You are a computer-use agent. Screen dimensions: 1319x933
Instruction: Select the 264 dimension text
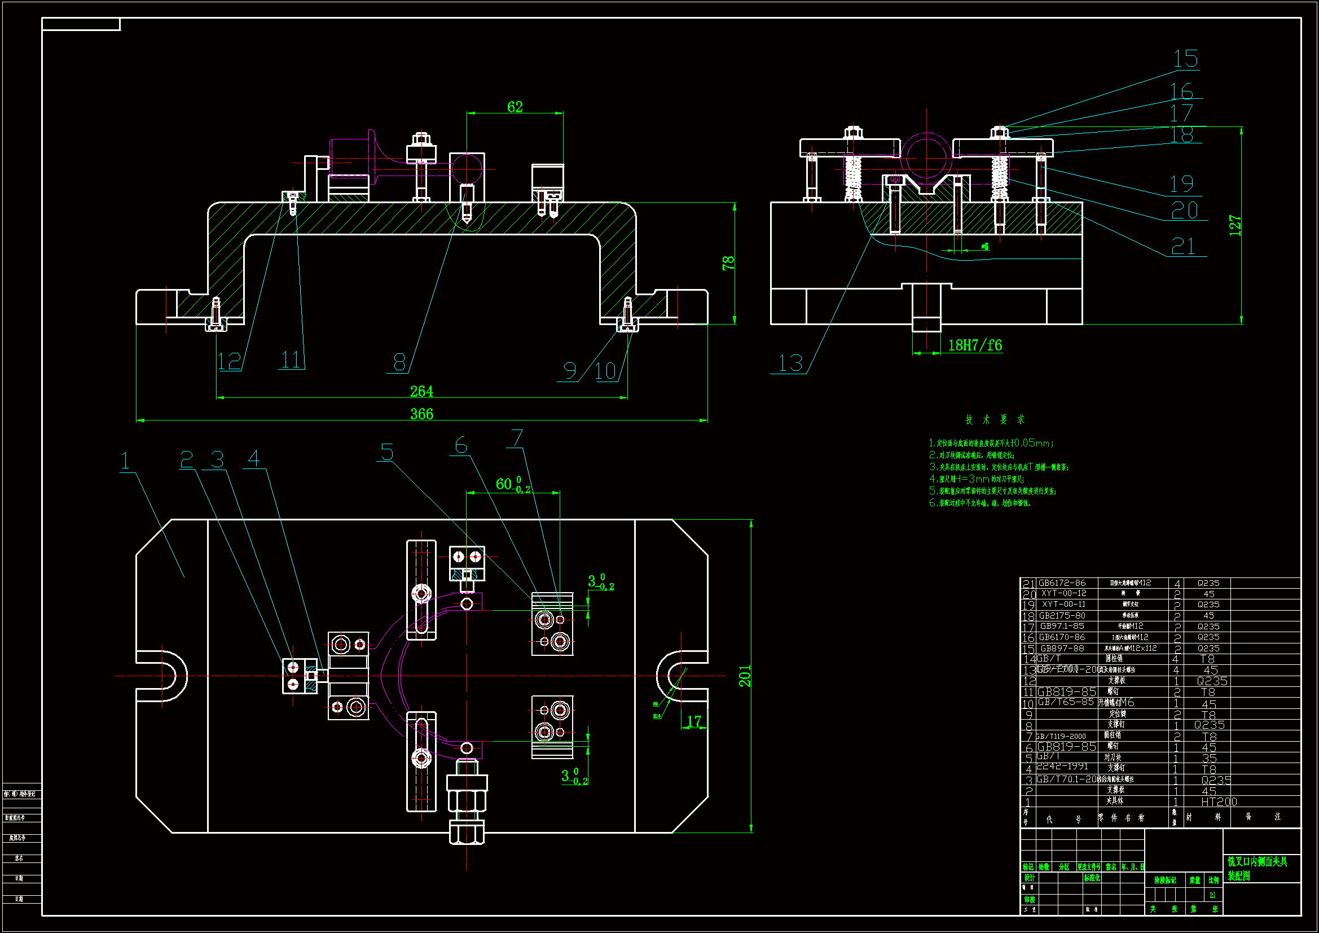(x=421, y=392)
